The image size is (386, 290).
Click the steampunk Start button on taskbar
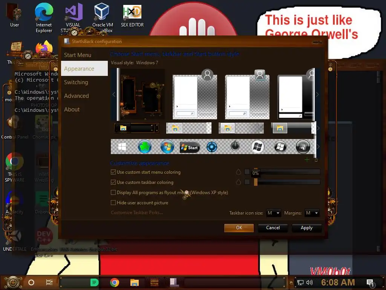click(x=13, y=282)
